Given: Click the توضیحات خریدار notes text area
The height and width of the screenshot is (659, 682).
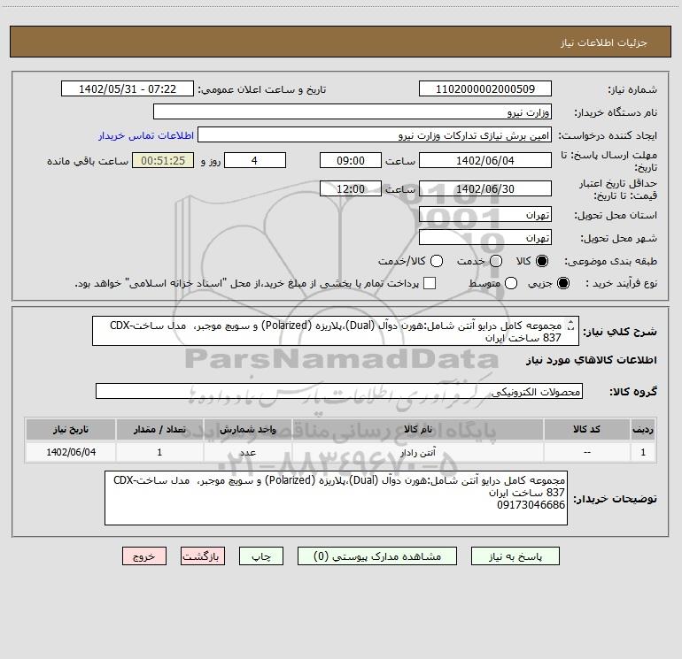Looking at the screenshot, I should [x=336, y=498].
